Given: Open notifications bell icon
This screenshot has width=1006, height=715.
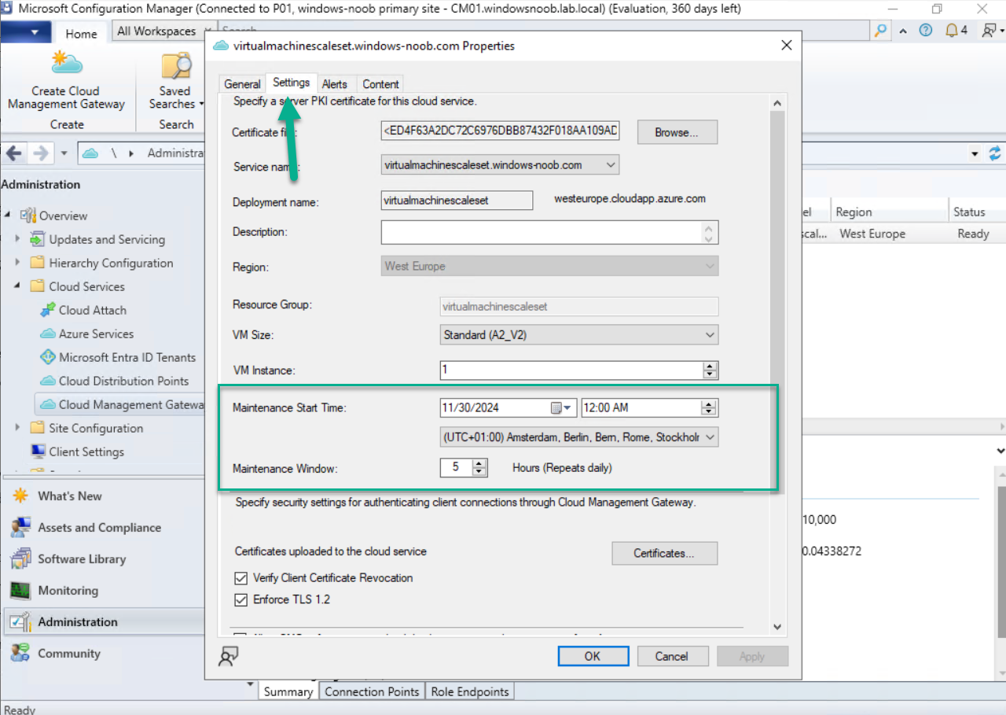Looking at the screenshot, I should pos(952,31).
